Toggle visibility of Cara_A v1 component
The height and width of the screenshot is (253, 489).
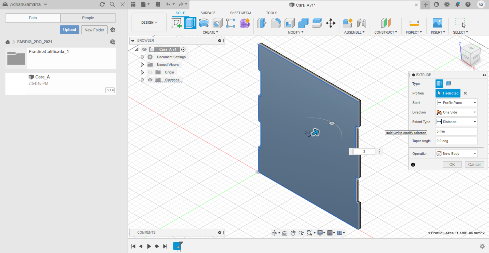pos(144,49)
